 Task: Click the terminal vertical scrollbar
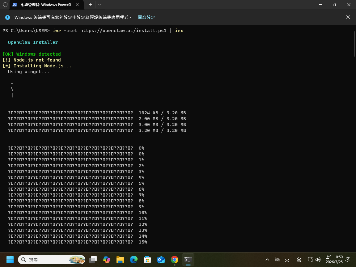354,44
